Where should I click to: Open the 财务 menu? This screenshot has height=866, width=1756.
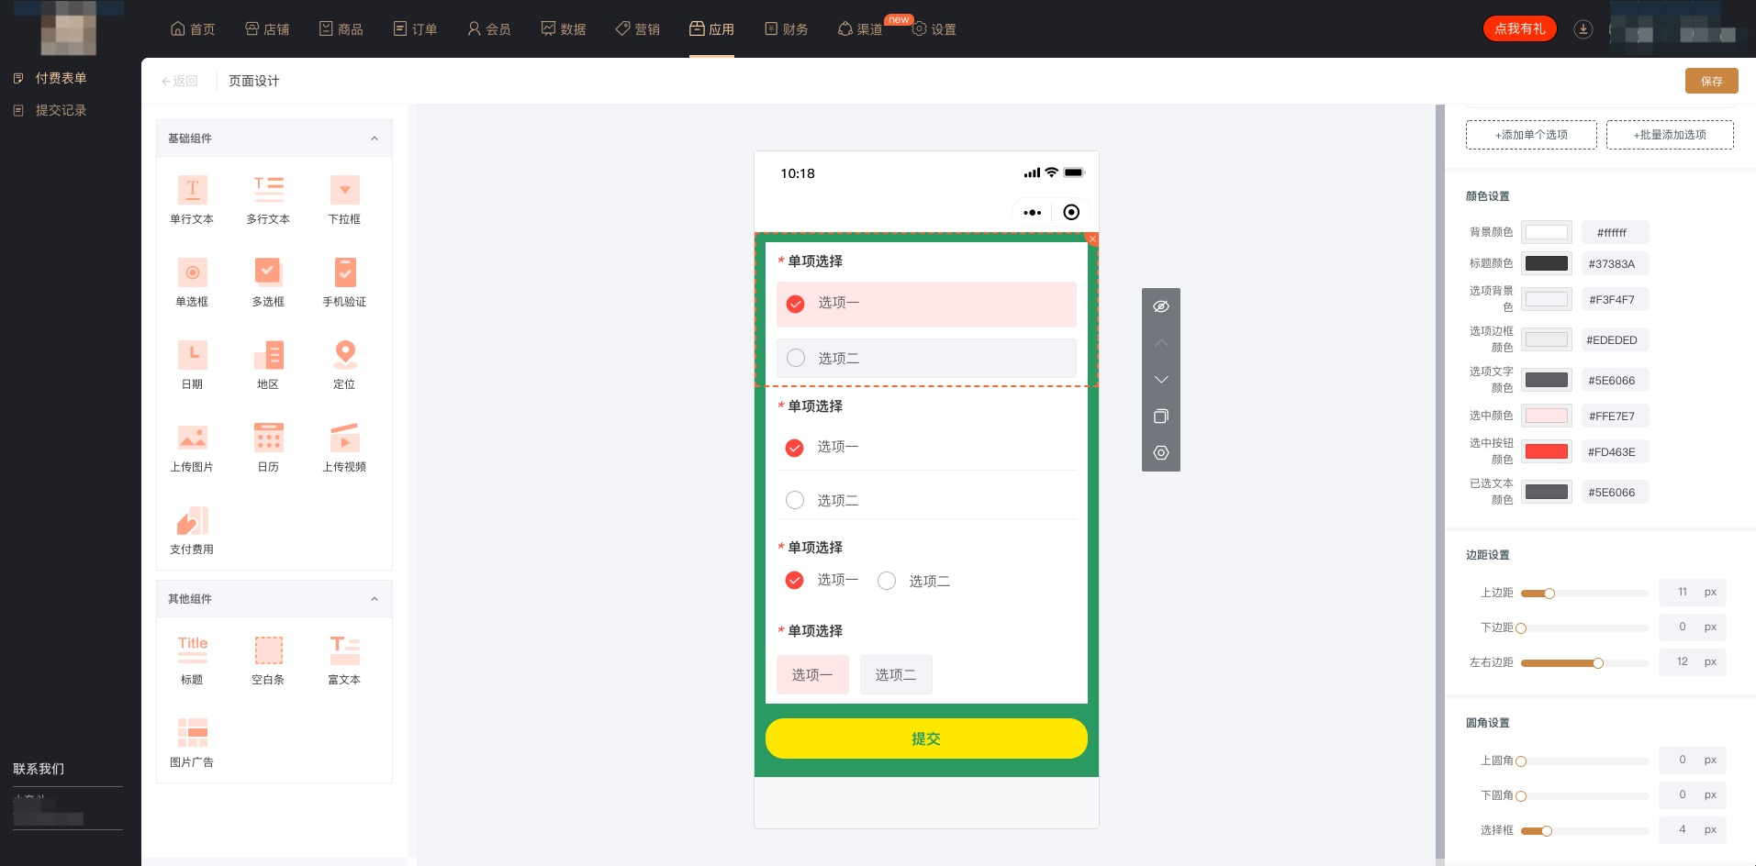(787, 29)
